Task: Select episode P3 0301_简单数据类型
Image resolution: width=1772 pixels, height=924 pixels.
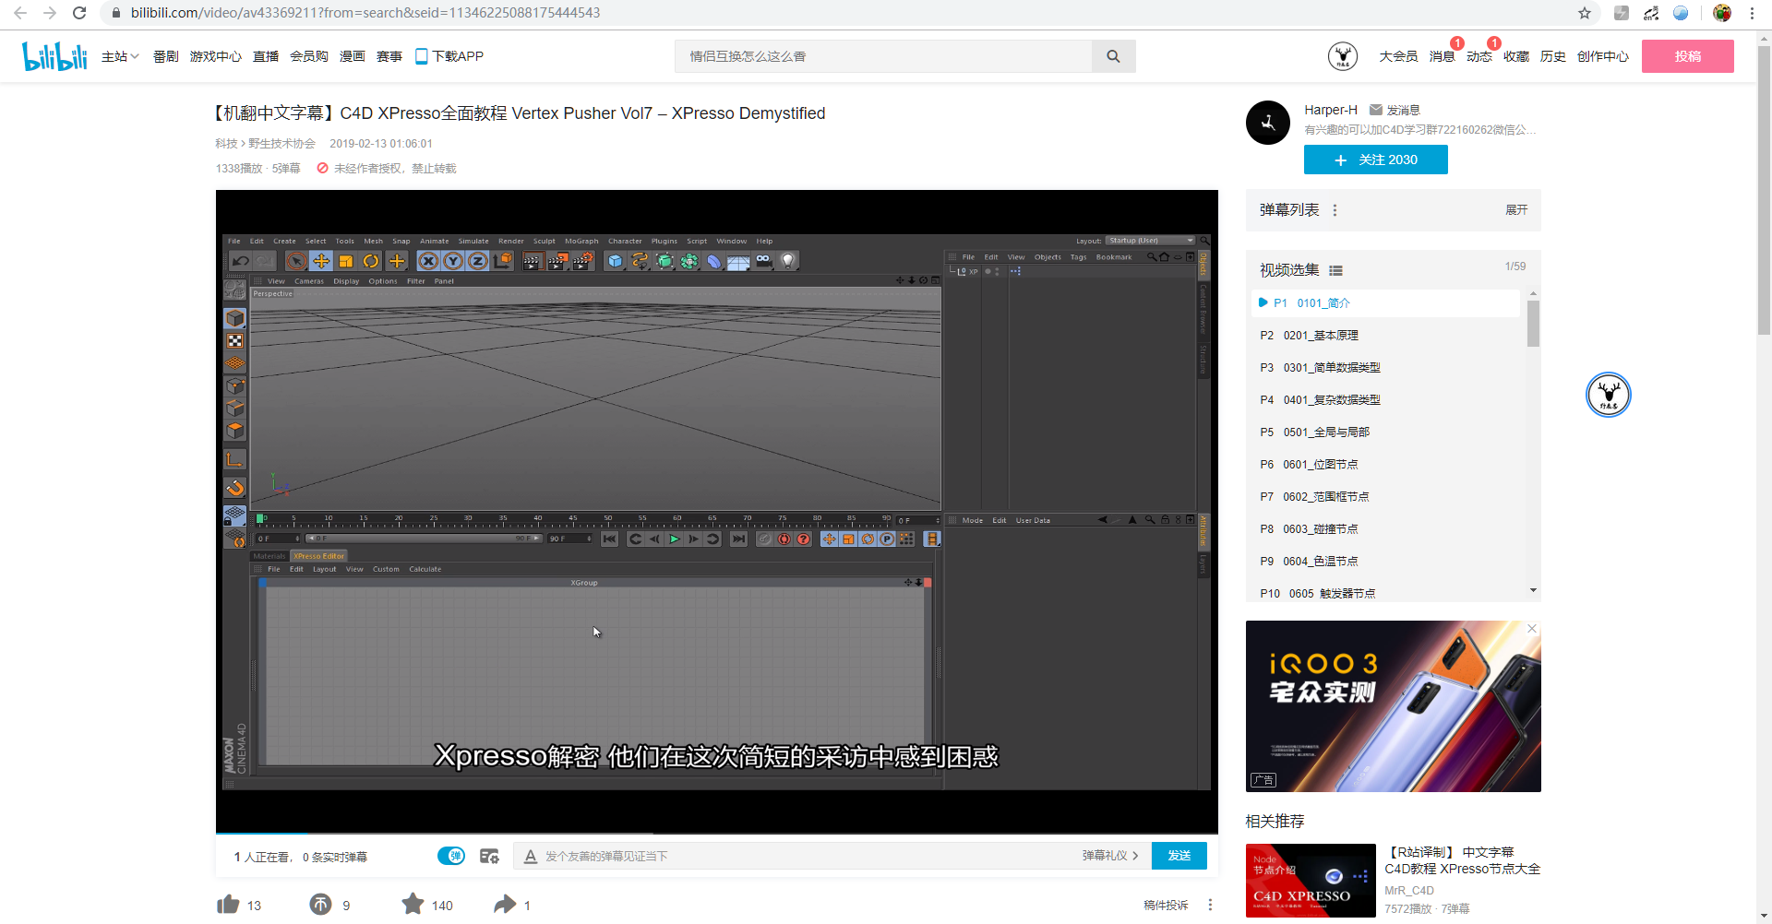Action: [1386, 368]
